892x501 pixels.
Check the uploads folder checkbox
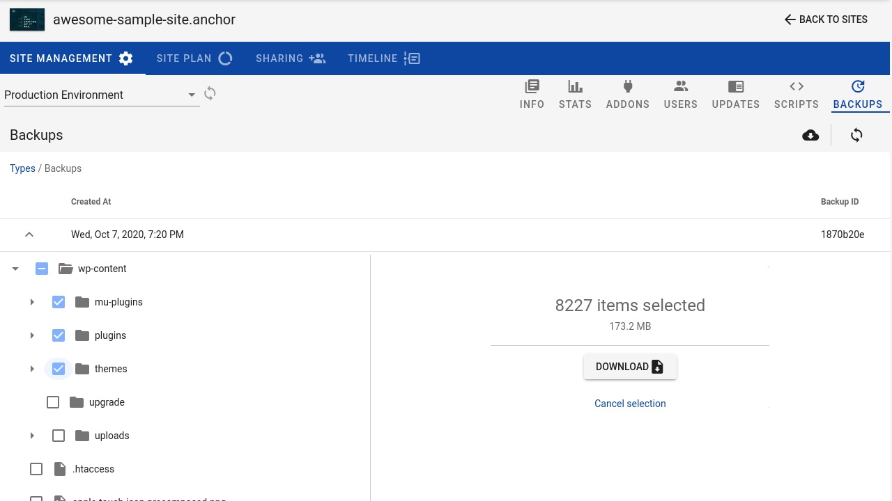click(59, 436)
